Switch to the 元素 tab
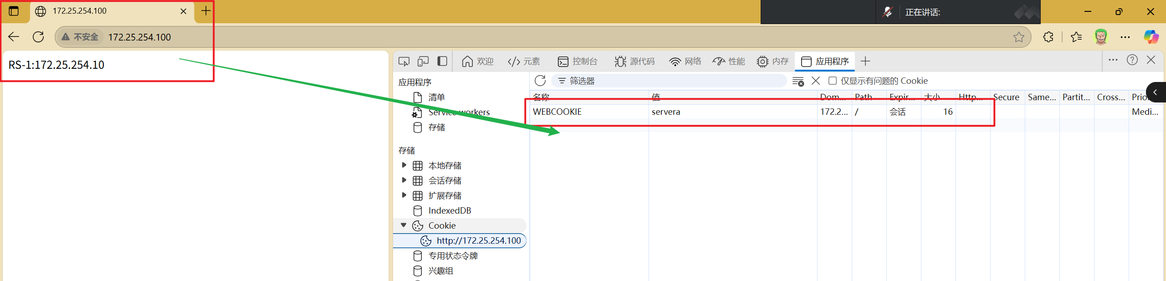Image resolution: width=1166 pixels, height=281 pixels. coord(524,61)
